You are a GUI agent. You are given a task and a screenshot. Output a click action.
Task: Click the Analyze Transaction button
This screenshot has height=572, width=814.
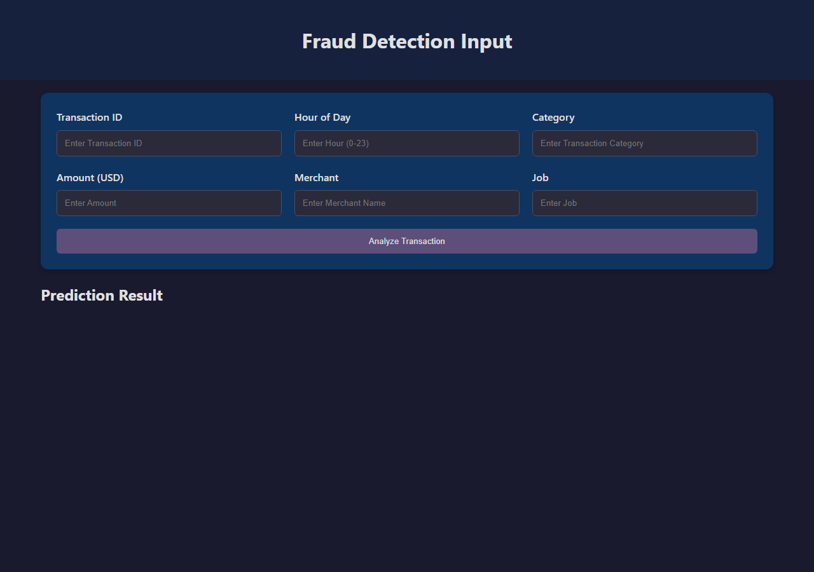click(407, 242)
